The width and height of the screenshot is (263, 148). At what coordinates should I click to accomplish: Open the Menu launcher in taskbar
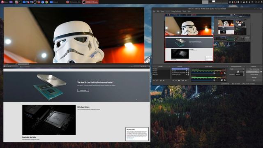click(5, 2)
